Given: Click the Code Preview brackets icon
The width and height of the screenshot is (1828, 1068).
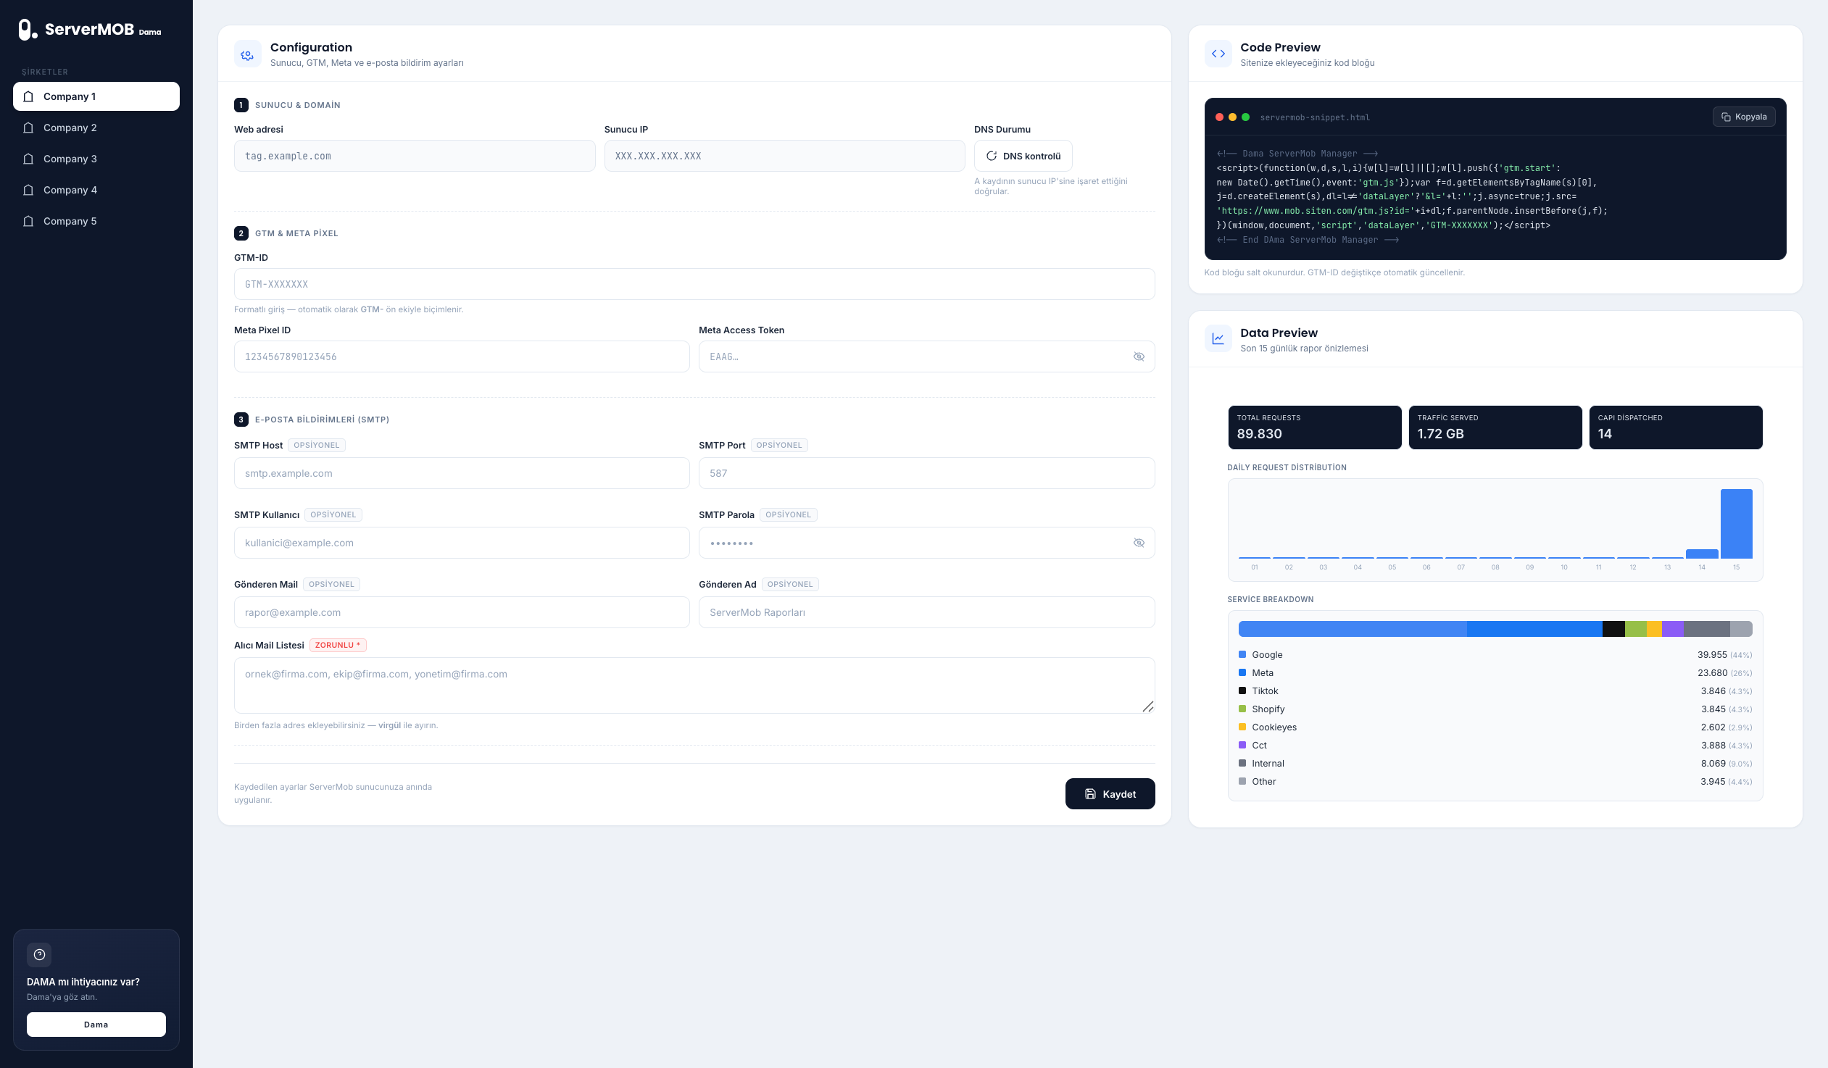Looking at the screenshot, I should [x=1218, y=54].
